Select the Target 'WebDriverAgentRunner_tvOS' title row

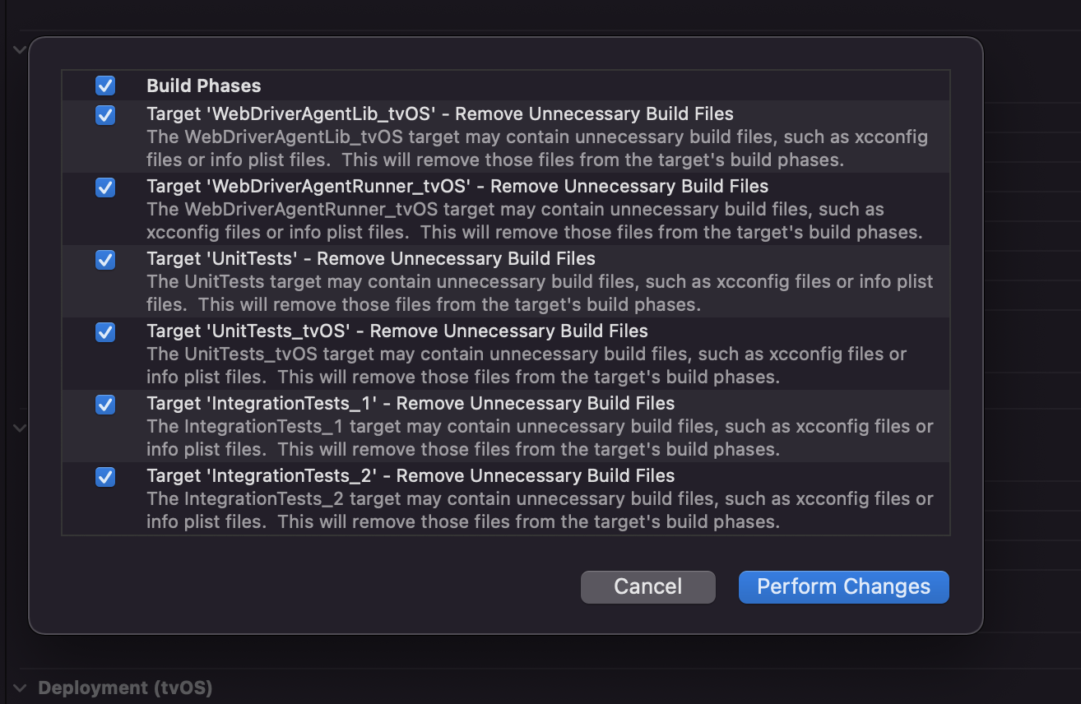[457, 187]
